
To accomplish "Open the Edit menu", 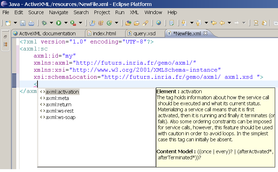I will pyautogui.click(x=19, y=12).
